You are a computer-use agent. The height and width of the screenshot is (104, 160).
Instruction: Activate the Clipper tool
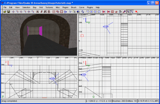point(65,12)
